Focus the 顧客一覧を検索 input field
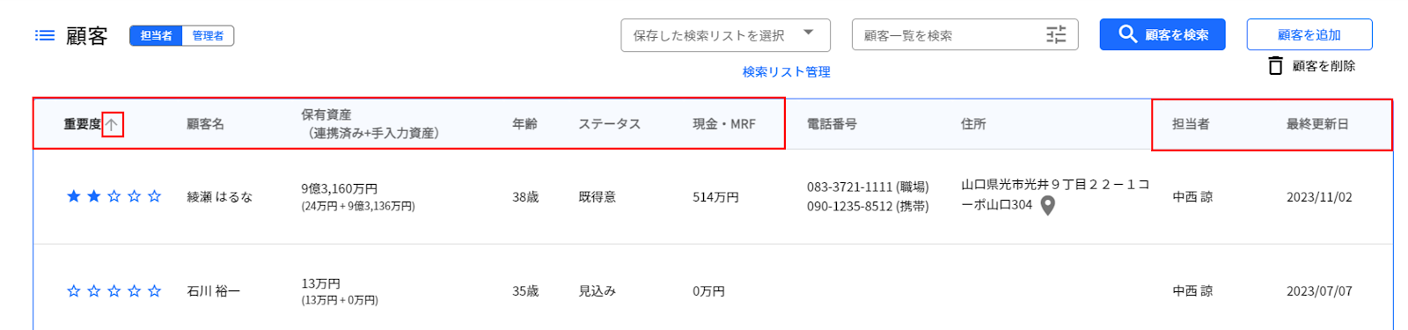The height and width of the screenshot is (330, 1408). point(950,35)
